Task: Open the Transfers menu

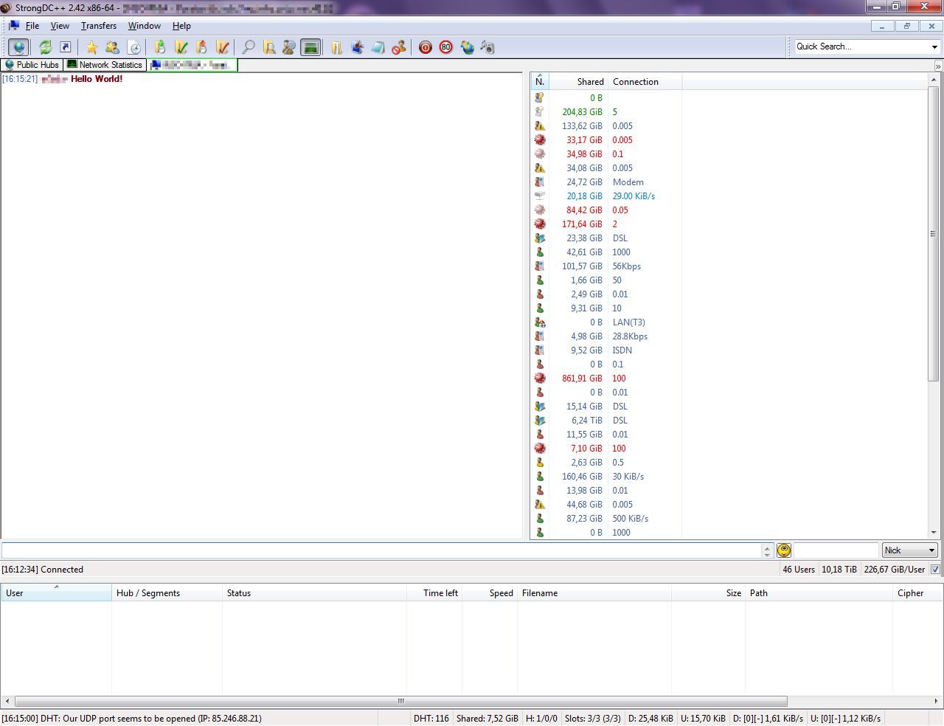Action: click(x=99, y=26)
